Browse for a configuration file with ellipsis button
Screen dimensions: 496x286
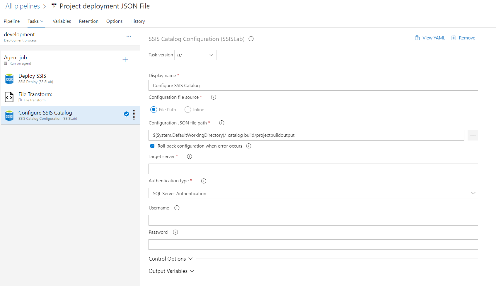point(473,135)
